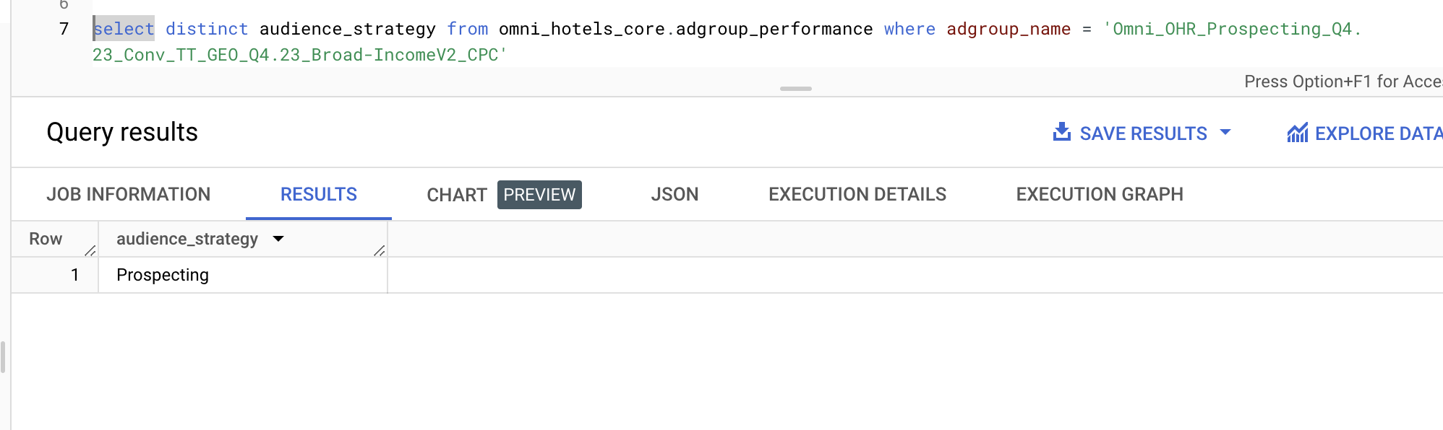Go to the Execution Details tab
The width and height of the screenshot is (1443, 430).
point(857,194)
